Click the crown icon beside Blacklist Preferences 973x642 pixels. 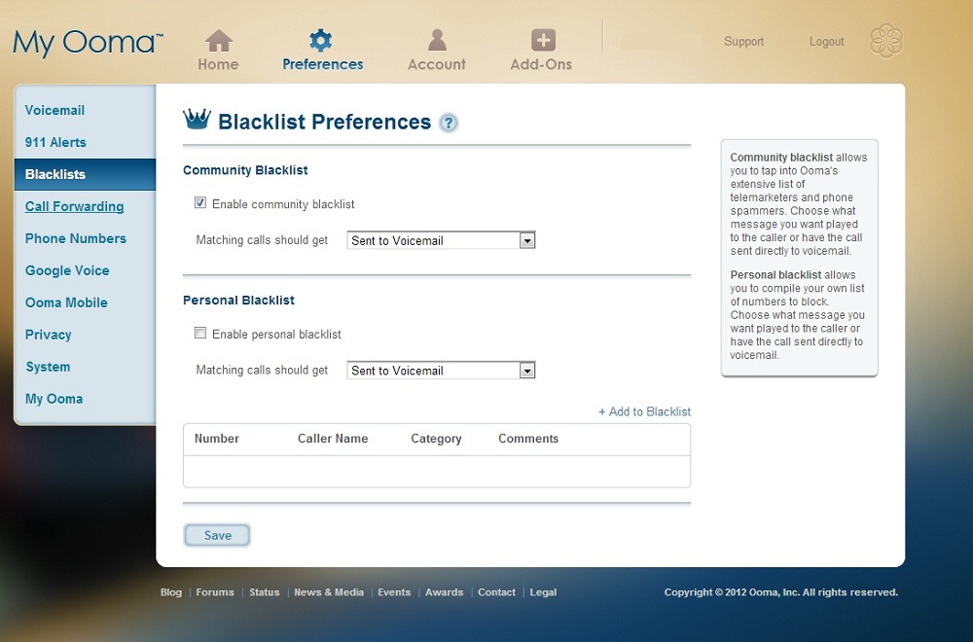pos(198,119)
